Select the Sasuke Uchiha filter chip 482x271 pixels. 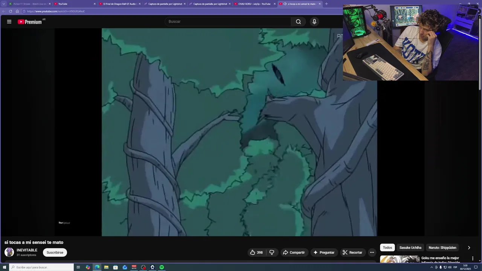(410, 248)
